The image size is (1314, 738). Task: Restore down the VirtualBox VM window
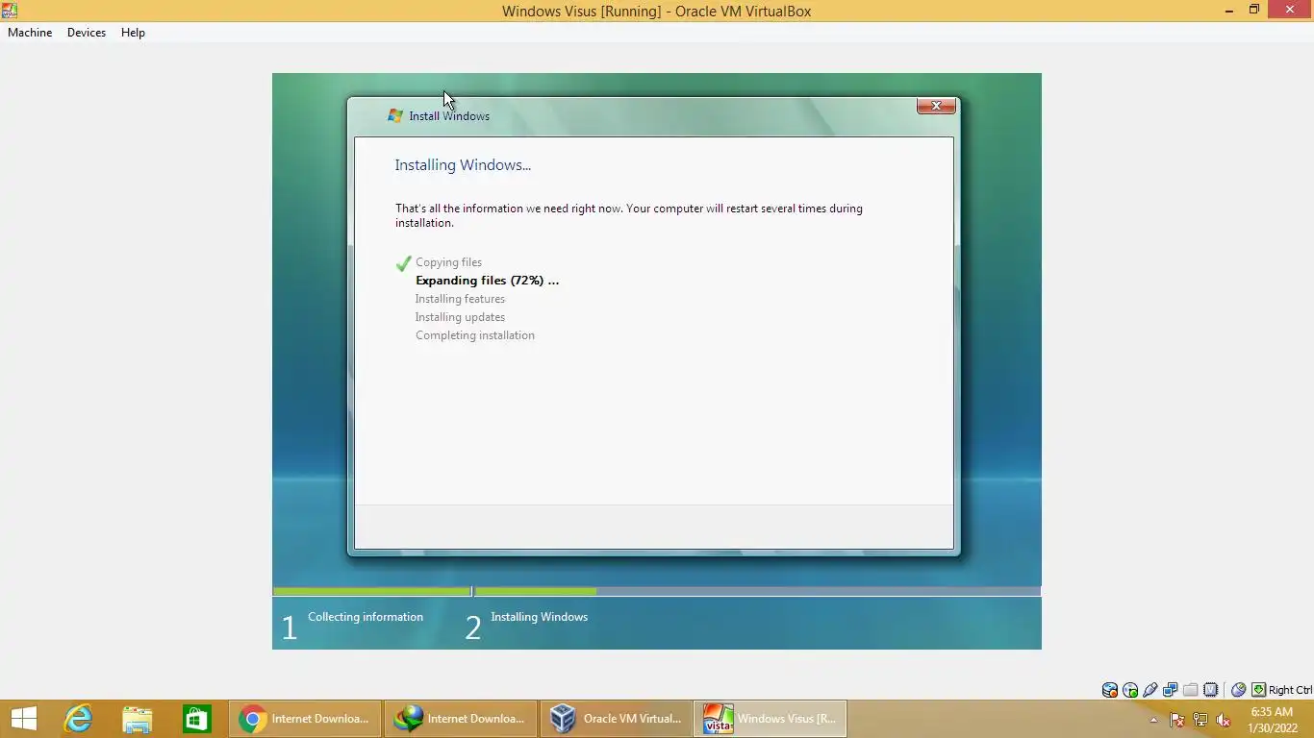(x=1254, y=11)
